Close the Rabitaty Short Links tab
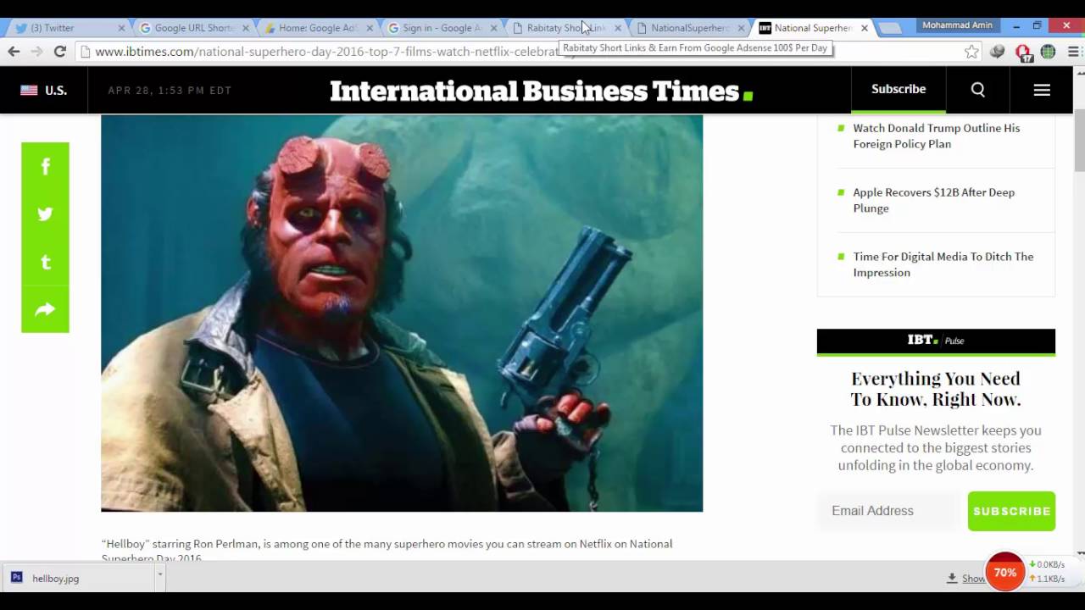The image size is (1085, 610). [x=617, y=28]
